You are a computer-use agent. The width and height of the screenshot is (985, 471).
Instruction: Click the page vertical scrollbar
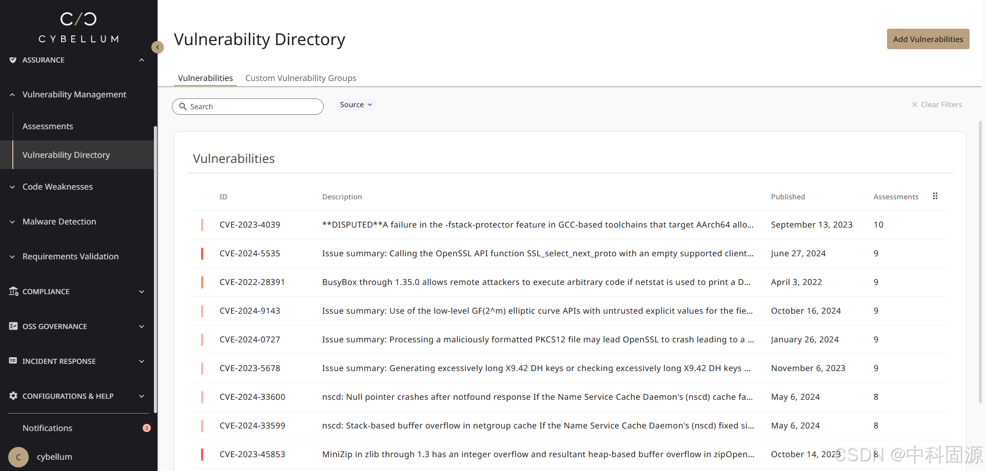[x=980, y=261]
